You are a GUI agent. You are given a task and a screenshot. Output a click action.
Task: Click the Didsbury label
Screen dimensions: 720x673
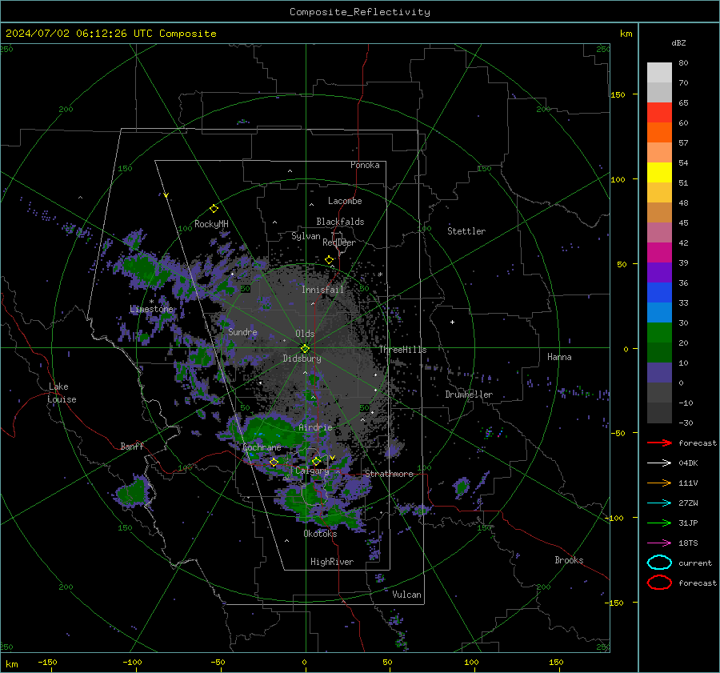point(302,359)
